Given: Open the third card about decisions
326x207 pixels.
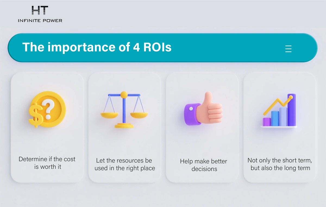Looking at the screenshot, I should pyautogui.click(x=202, y=128).
